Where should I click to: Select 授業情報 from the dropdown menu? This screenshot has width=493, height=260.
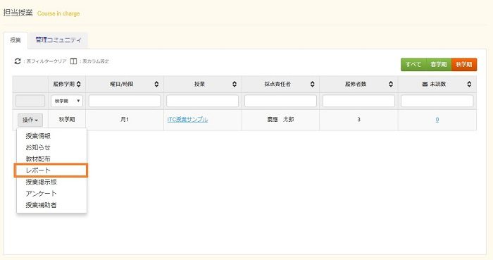[38, 136]
